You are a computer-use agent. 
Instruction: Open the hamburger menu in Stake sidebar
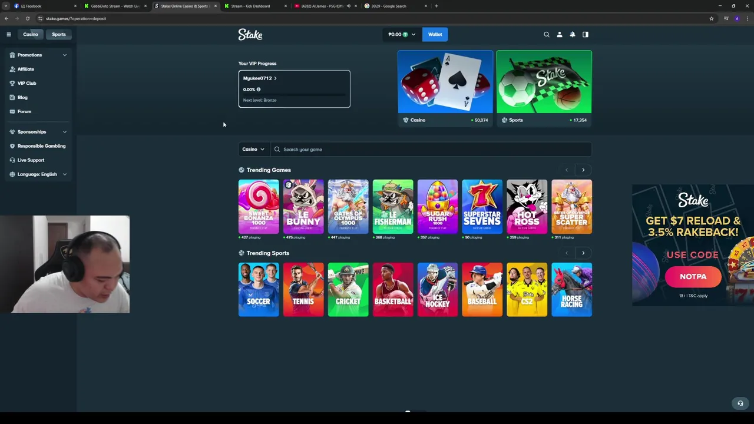9,34
